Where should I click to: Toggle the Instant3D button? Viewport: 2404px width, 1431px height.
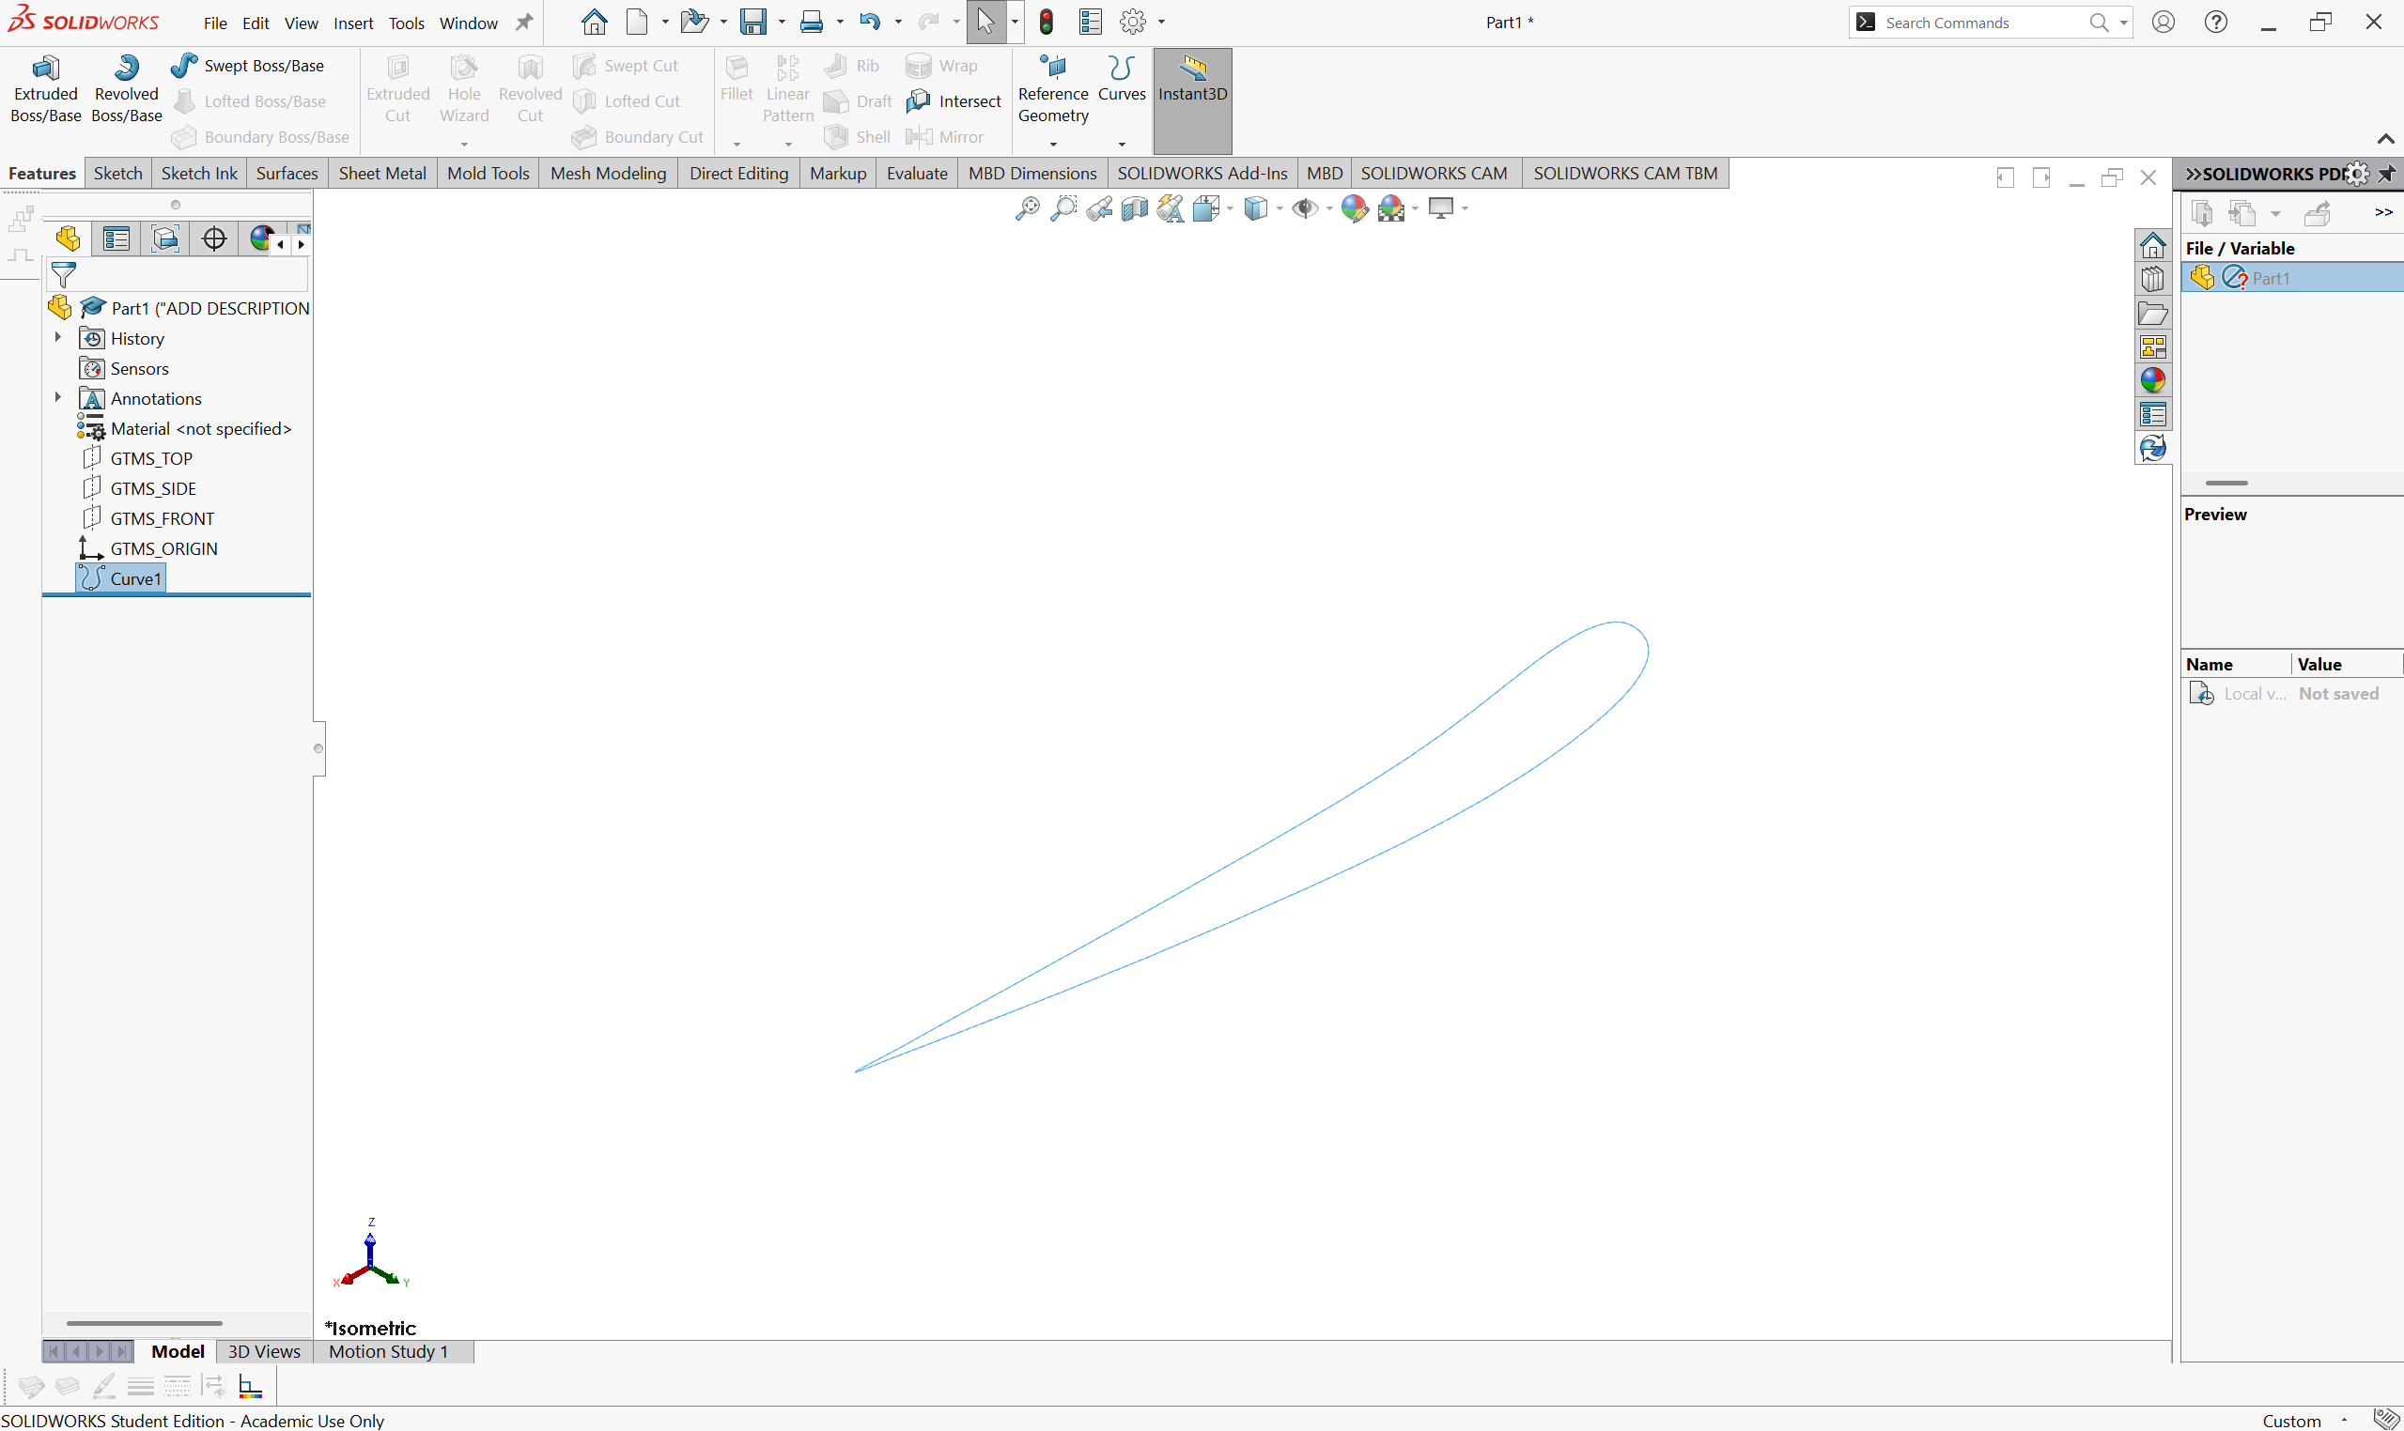[1192, 90]
